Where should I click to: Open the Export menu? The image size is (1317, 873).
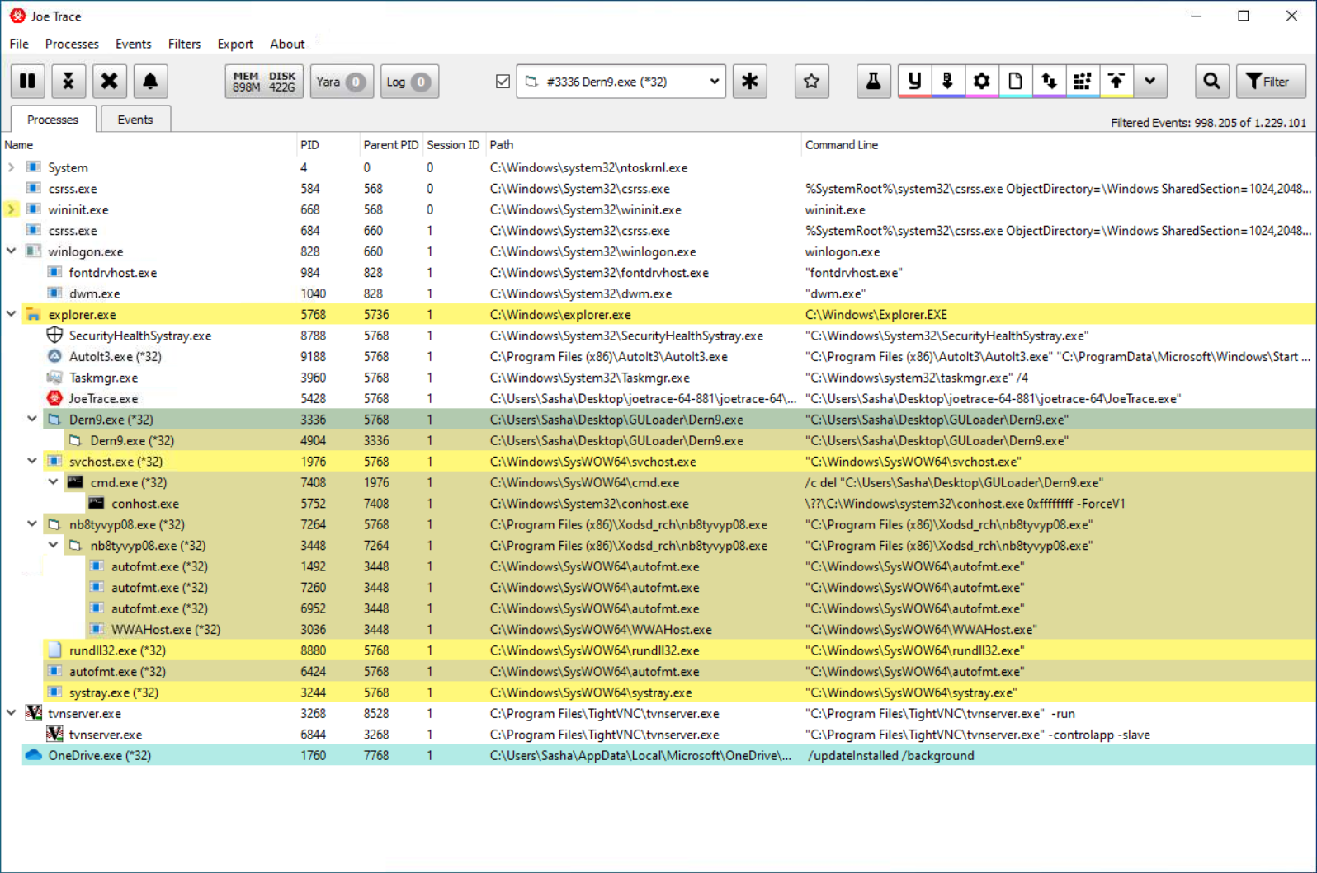tap(235, 44)
